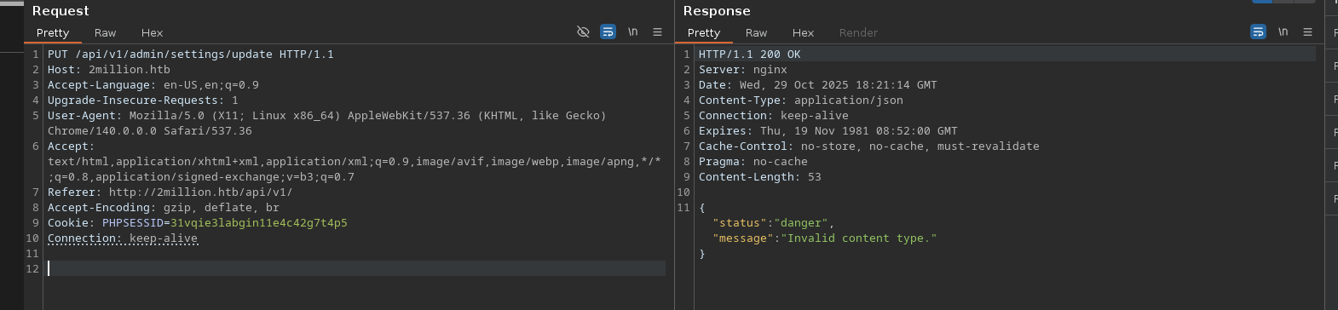
Task: Click the Host: 2million.htb header line
Action: click(109, 69)
